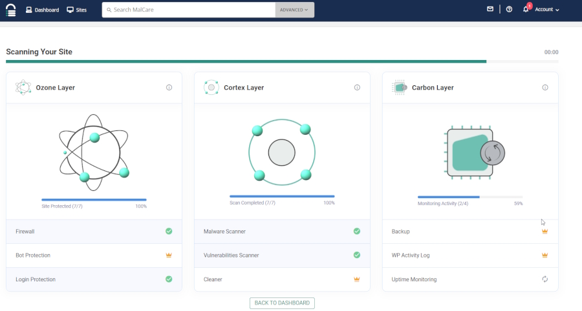
Task: Click the Backup premium crown icon
Action: [x=545, y=231]
